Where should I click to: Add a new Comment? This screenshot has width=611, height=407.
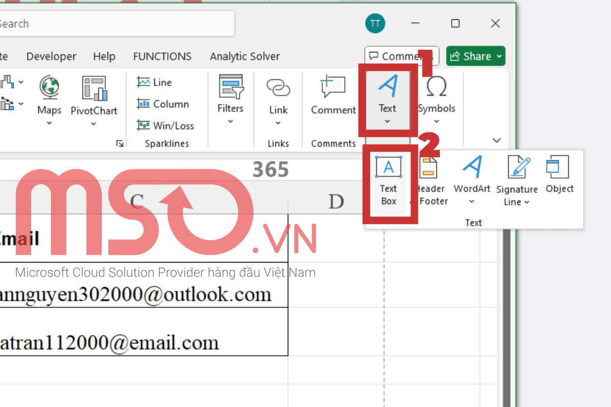(333, 97)
